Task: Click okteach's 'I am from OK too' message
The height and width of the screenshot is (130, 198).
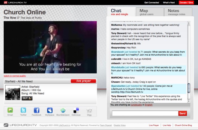Action: (x=126, y=63)
